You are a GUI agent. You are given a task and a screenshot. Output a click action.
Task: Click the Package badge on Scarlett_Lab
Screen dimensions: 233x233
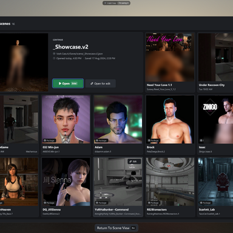(x=206, y=203)
